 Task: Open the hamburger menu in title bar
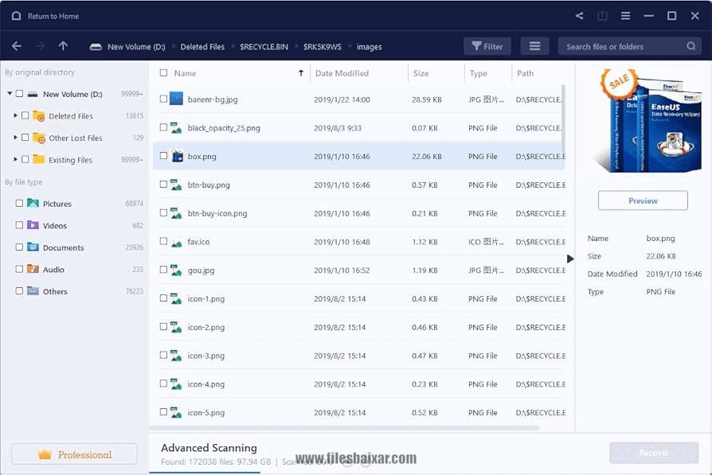[x=625, y=16]
